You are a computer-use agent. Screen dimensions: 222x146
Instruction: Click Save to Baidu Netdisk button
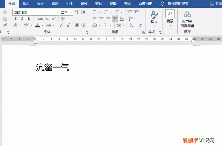[187, 19]
